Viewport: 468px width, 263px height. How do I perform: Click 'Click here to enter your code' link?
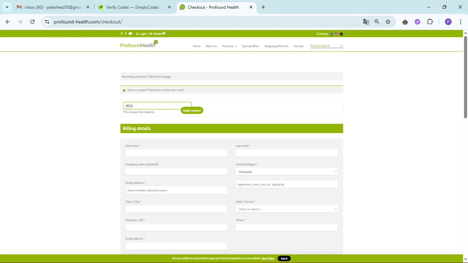tap(166, 90)
